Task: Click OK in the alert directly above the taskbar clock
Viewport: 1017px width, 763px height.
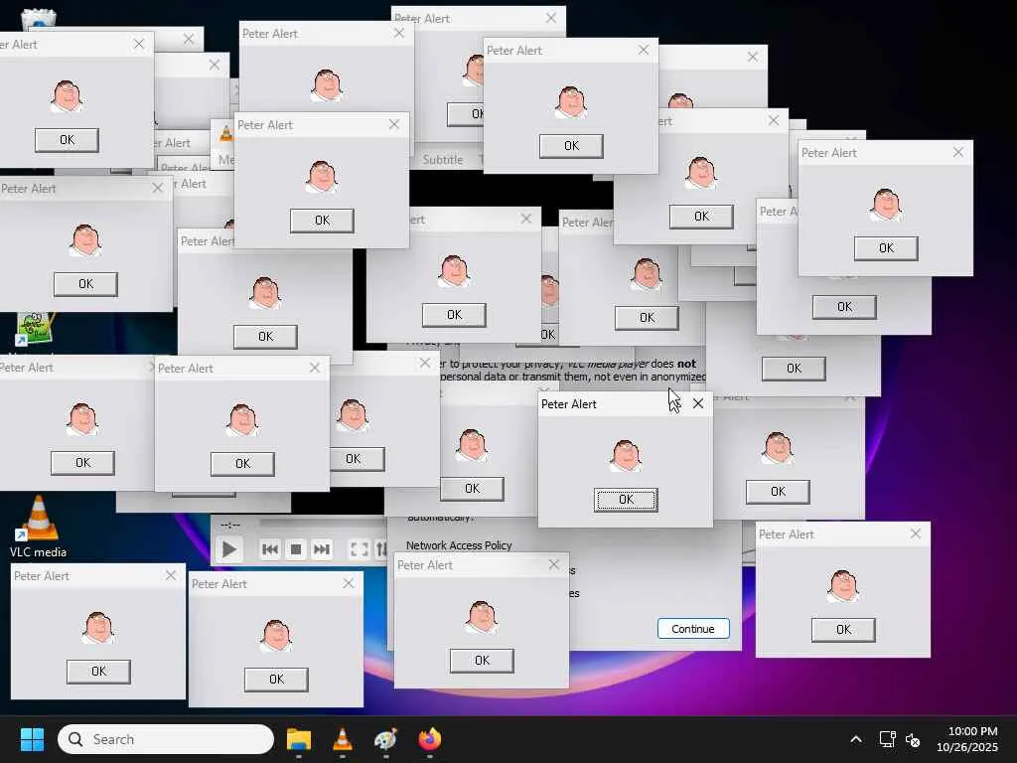Action: (843, 629)
